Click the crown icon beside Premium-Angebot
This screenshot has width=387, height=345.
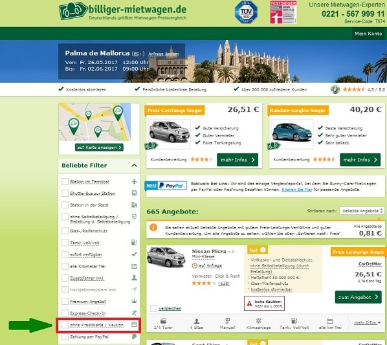pyautogui.click(x=134, y=301)
